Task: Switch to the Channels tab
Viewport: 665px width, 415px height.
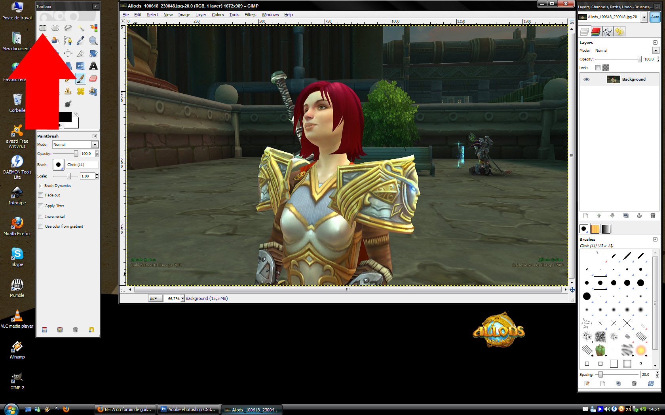Action: (x=596, y=32)
